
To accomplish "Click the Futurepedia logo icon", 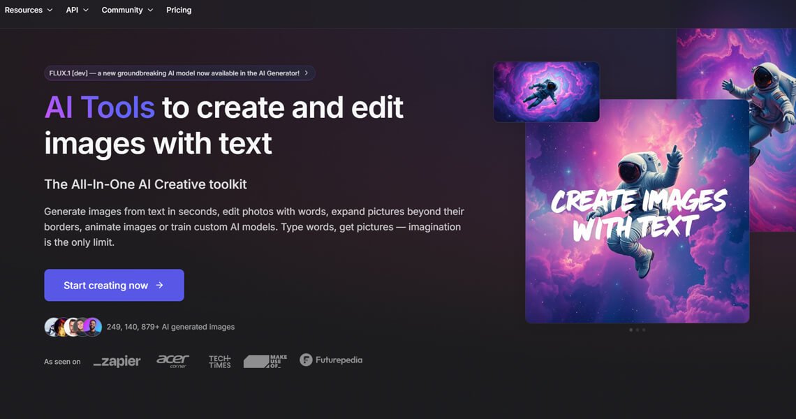I will [306, 360].
